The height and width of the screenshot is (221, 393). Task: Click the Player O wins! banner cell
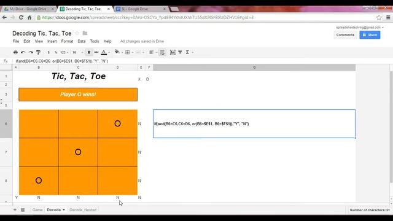[78, 95]
